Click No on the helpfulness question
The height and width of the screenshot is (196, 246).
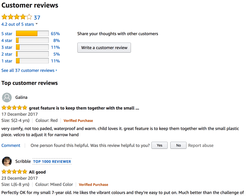(x=178, y=145)
